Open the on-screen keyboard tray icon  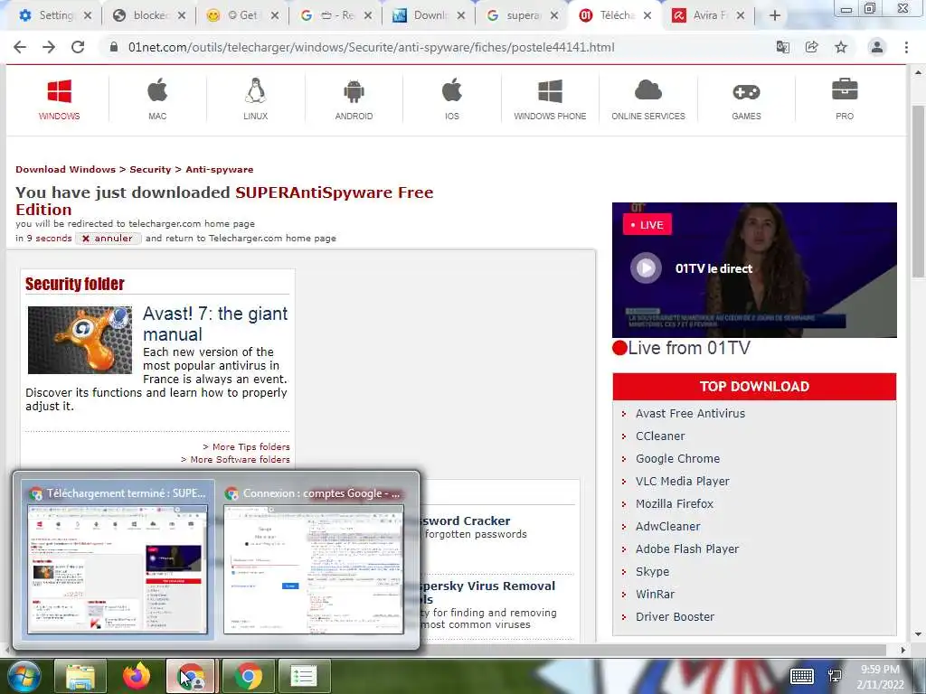coord(802,676)
